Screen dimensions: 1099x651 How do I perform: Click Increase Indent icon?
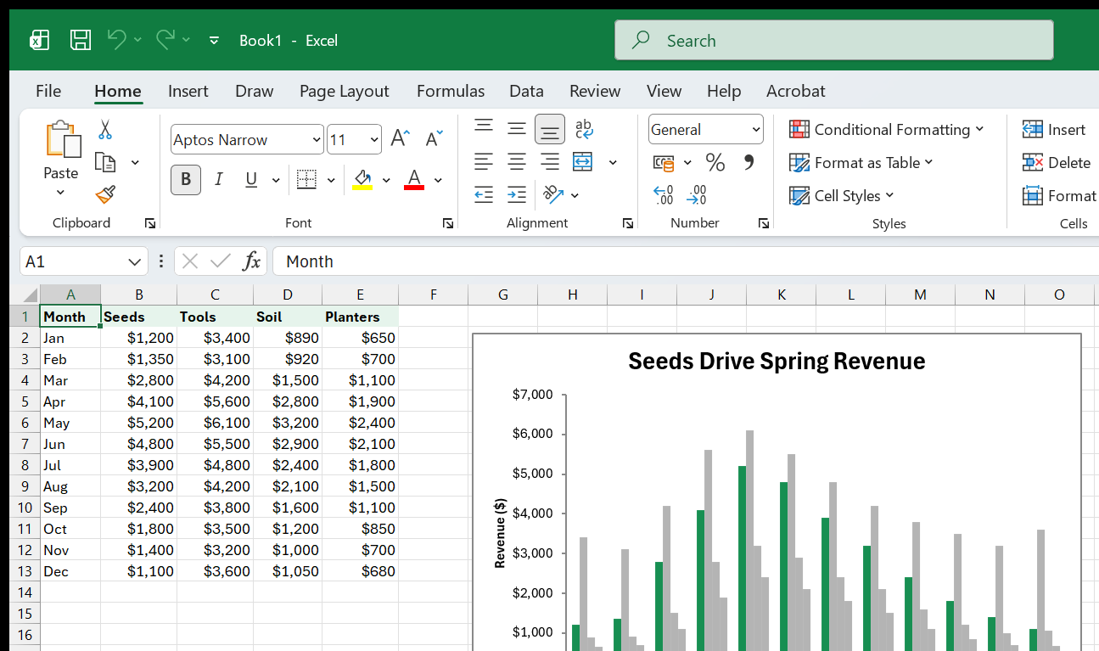517,194
